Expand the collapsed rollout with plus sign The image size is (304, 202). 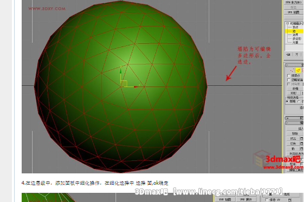coord(295,118)
